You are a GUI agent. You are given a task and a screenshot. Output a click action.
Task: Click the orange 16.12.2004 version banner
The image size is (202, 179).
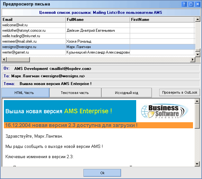pos(98,125)
